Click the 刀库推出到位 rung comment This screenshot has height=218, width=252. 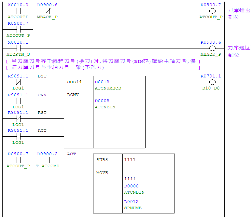[239, 14]
